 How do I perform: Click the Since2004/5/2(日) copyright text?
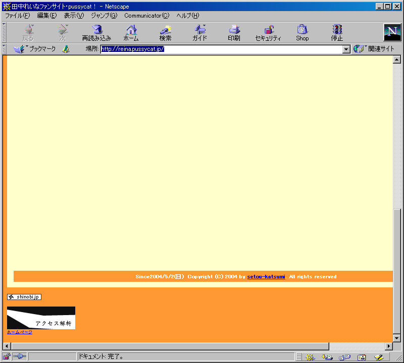[x=160, y=277]
